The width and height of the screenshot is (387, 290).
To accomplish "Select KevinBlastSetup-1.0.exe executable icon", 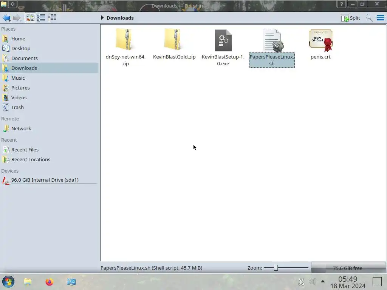I will tap(223, 40).
